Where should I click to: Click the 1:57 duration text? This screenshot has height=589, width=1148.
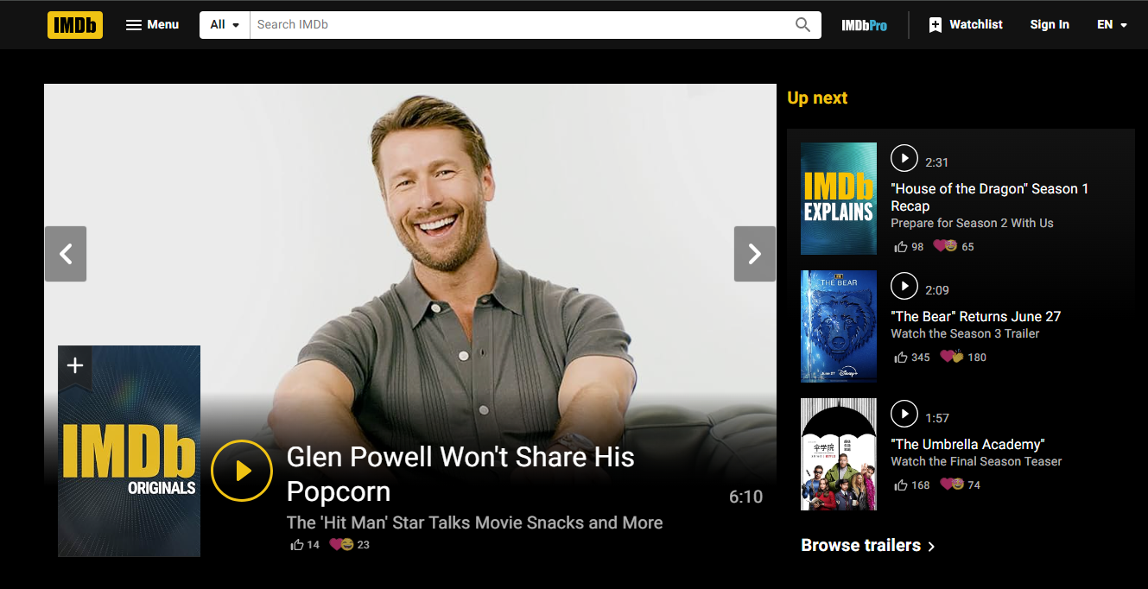click(937, 418)
